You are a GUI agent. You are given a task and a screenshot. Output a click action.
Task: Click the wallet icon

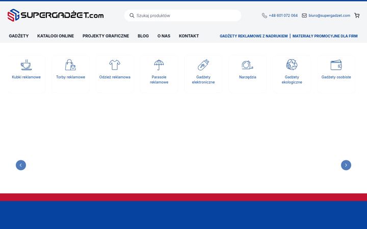pos(336,65)
